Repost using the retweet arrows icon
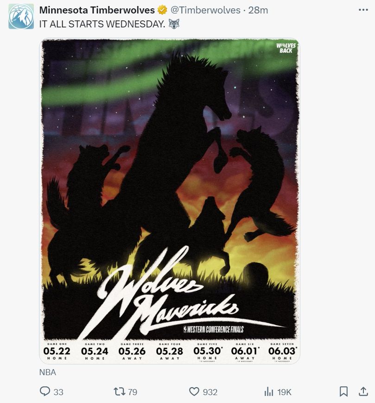Screen dimensions: 375x403 pos(119,391)
